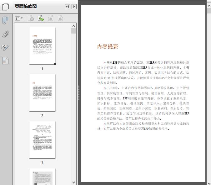Open the attachments paperclip panel
The width and height of the screenshot is (211, 185).
5,34
